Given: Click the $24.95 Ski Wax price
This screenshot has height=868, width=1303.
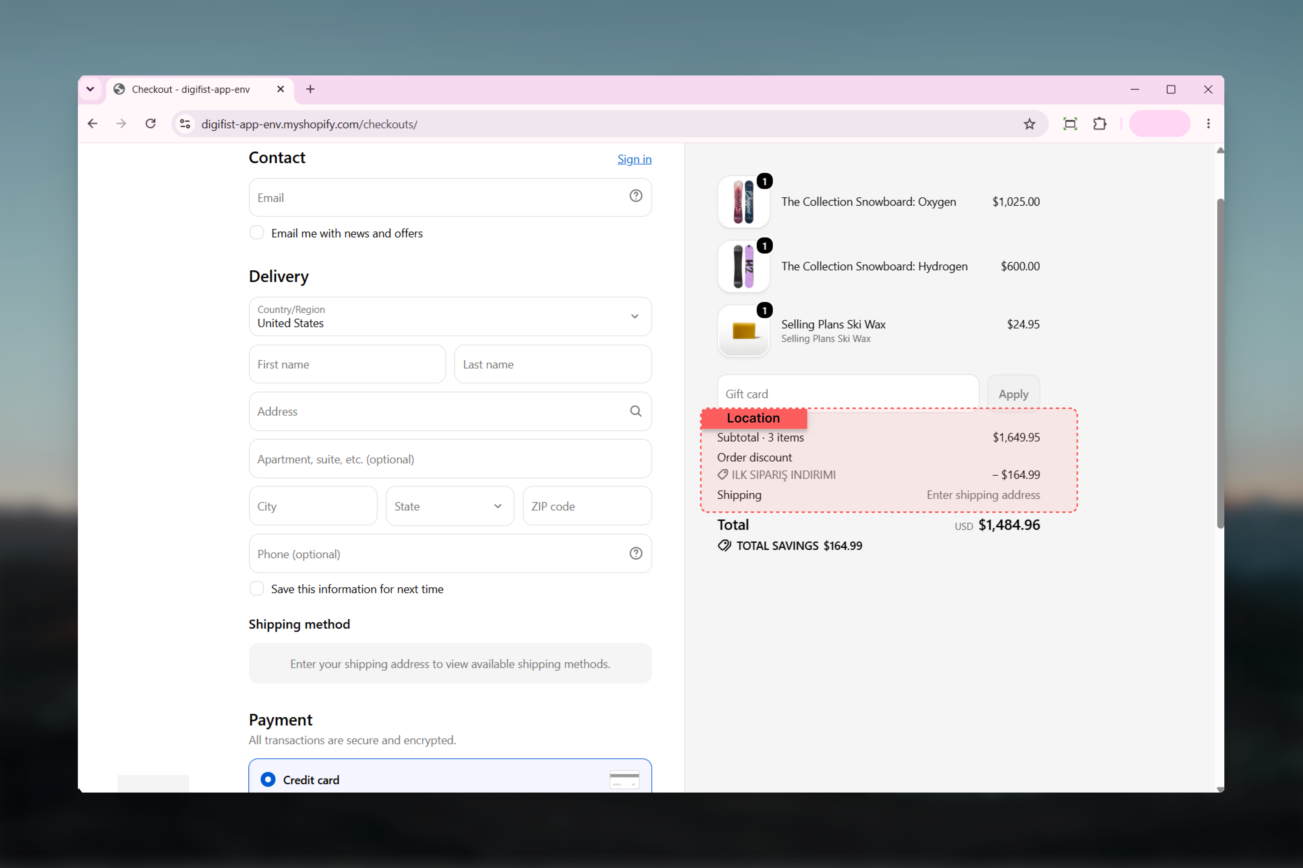Looking at the screenshot, I should click(x=1023, y=324).
